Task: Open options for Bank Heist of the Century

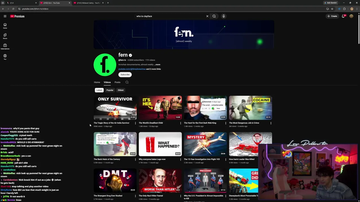Action: (135, 159)
